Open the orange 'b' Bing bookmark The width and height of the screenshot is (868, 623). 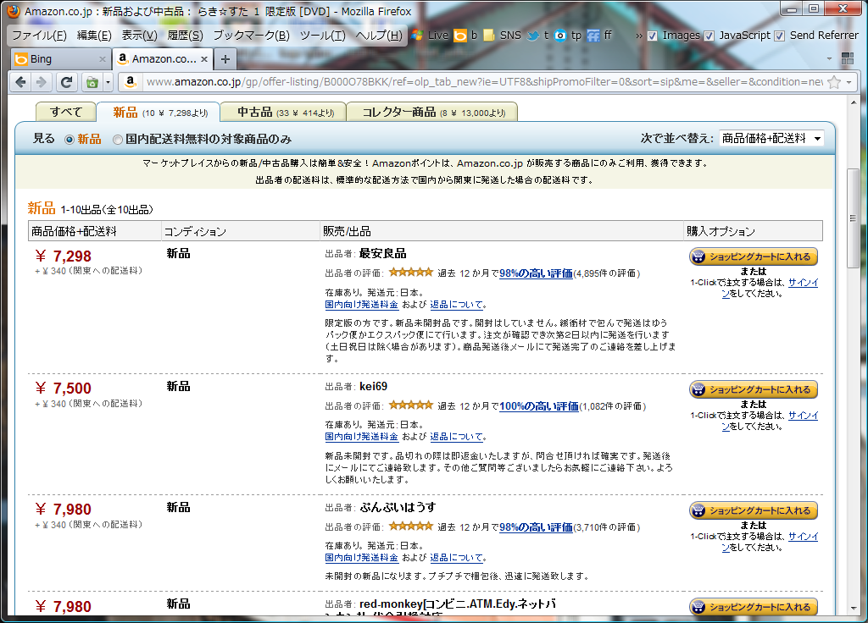(460, 36)
